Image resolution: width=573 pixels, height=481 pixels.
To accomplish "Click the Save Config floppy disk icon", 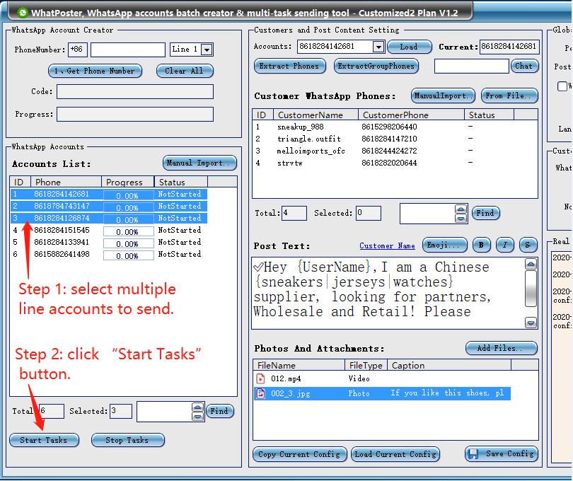I will (x=473, y=453).
